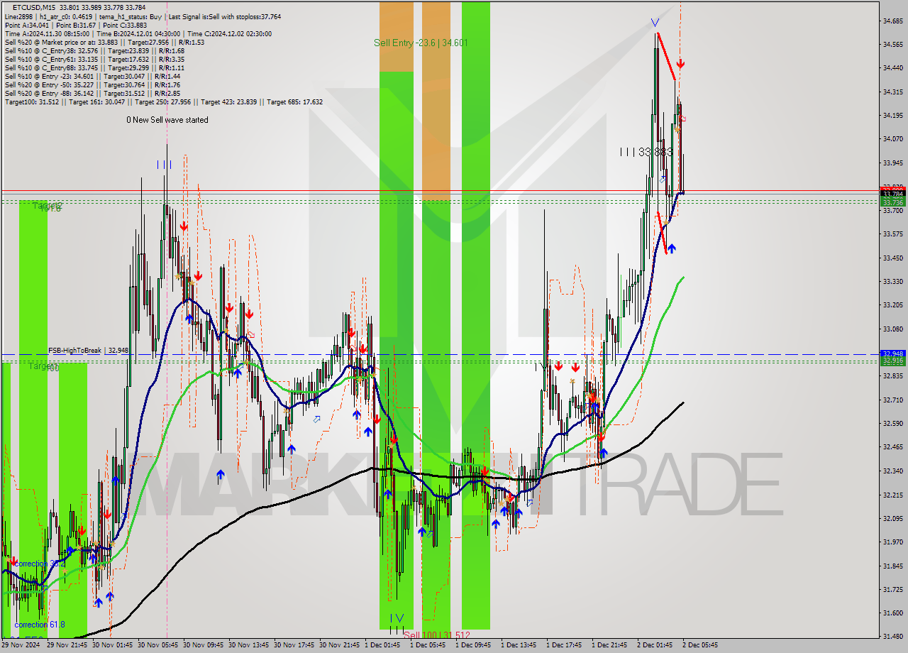908x653 pixels.
Task: Click the '1 Dec 09:45' time axis label
Action: coord(475,645)
